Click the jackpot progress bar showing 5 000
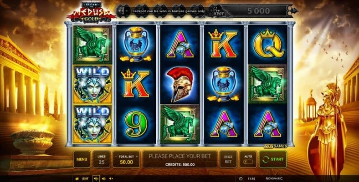 (x=259, y=11)
